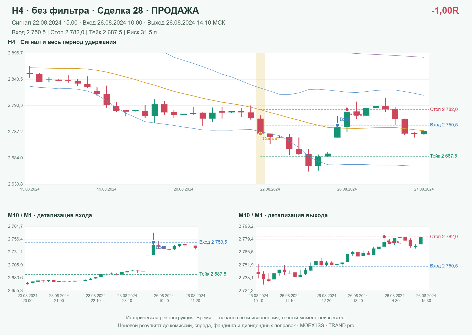Click the 'M10 / M1 · детализация выхода' heading

click(x=283, y=215)
